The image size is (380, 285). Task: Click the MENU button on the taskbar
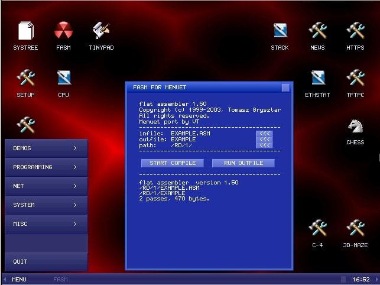(19, 279)
